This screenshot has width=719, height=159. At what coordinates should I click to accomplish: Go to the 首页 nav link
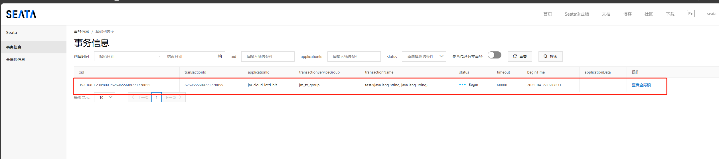(x=547, y=14)
